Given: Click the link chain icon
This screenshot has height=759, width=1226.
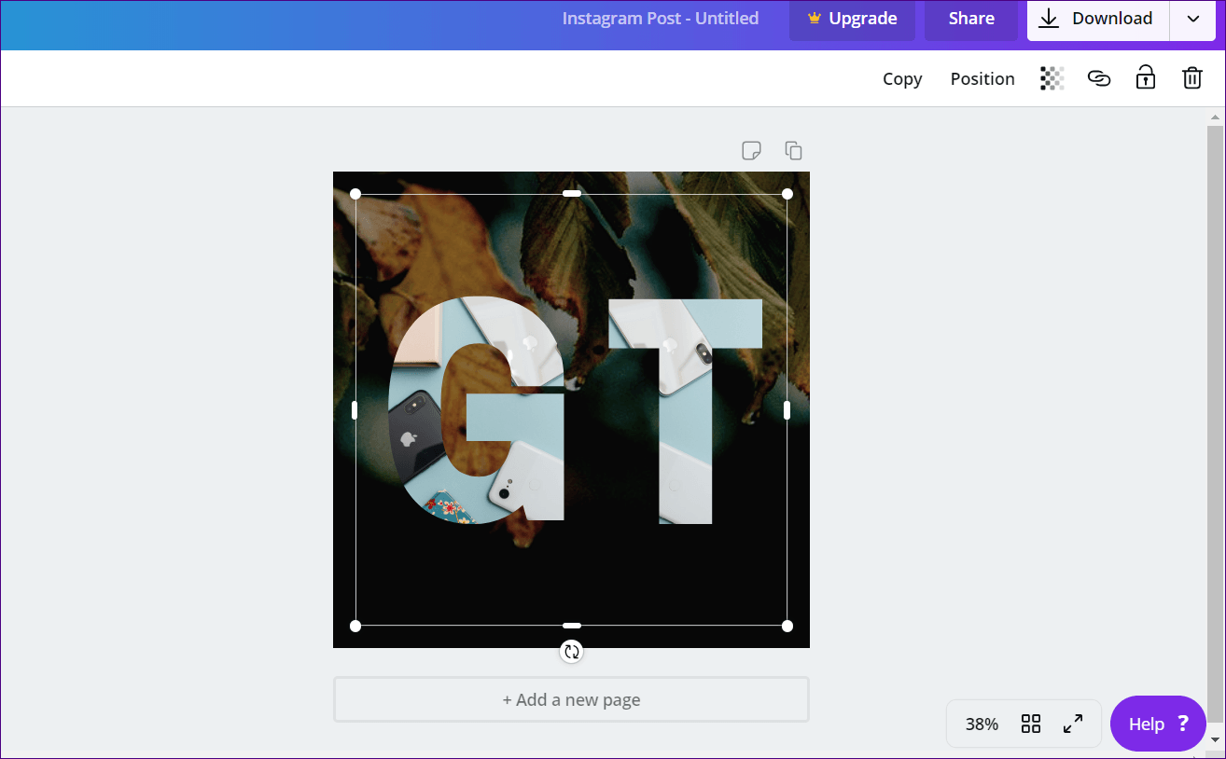Looking at the screenshot, I should [x=1099, y=78].
